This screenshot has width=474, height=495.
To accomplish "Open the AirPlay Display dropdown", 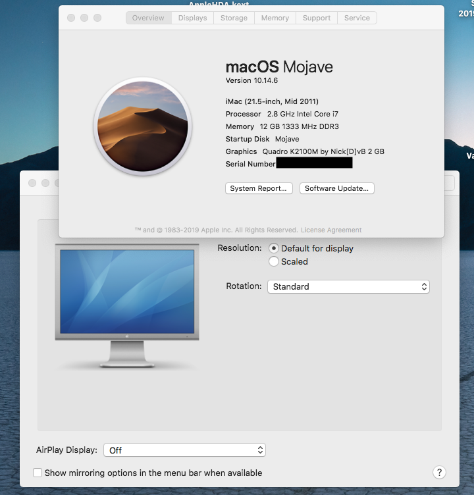I will click(x=184, y=450).
